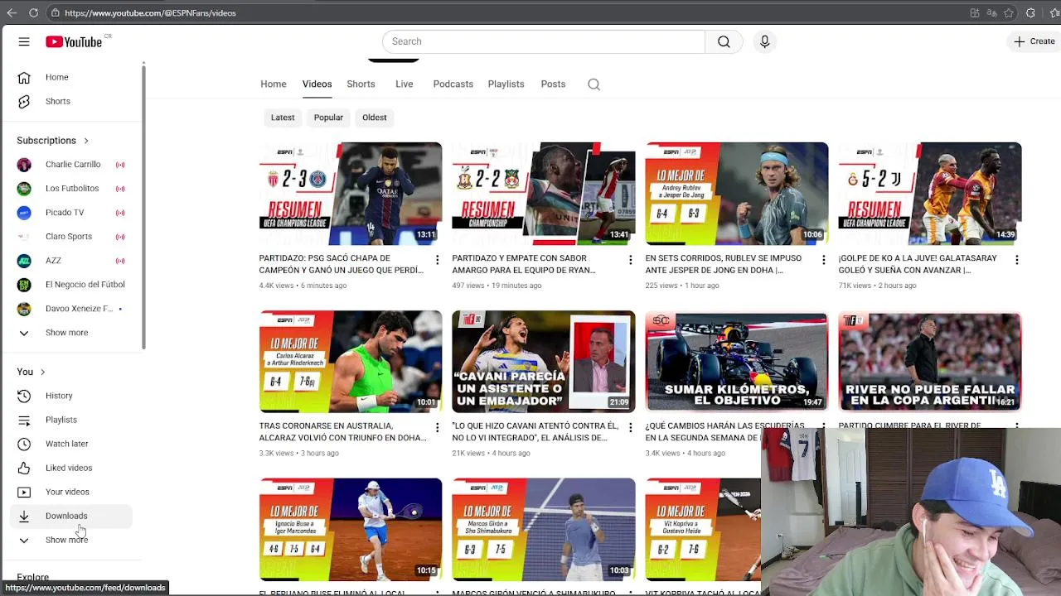This screenshot has width=1061, height=596.
Task: Select the Popular sort chip
Action: [328, 118]
